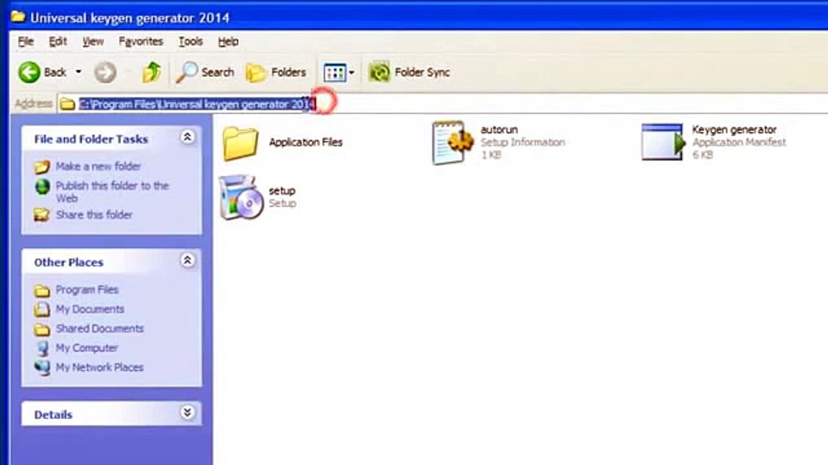Click the Application Files name label

[x=305, y=142]
